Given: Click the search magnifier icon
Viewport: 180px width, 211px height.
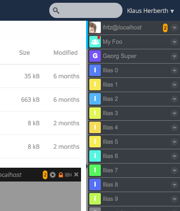Looking at the screenshot, I should [x=56, y=11].
